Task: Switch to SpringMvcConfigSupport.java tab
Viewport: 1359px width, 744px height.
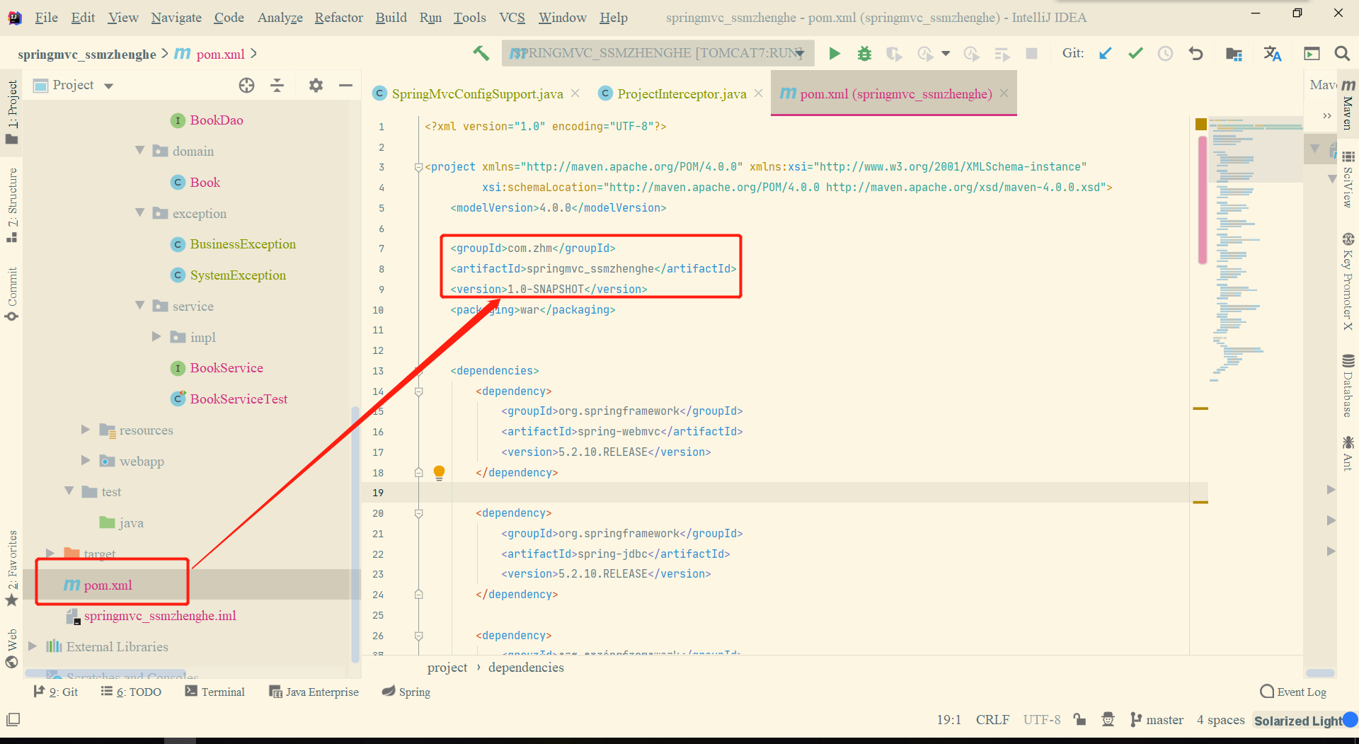Action: tap(477, 94)
